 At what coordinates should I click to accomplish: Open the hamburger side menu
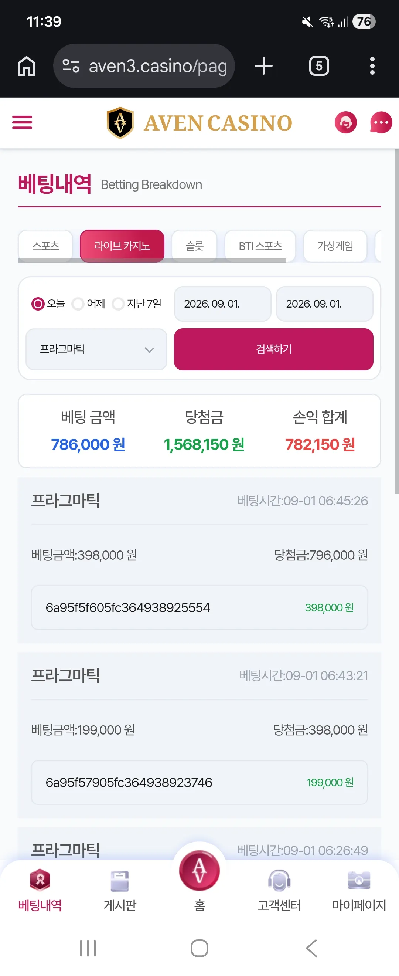pos(22,122)
